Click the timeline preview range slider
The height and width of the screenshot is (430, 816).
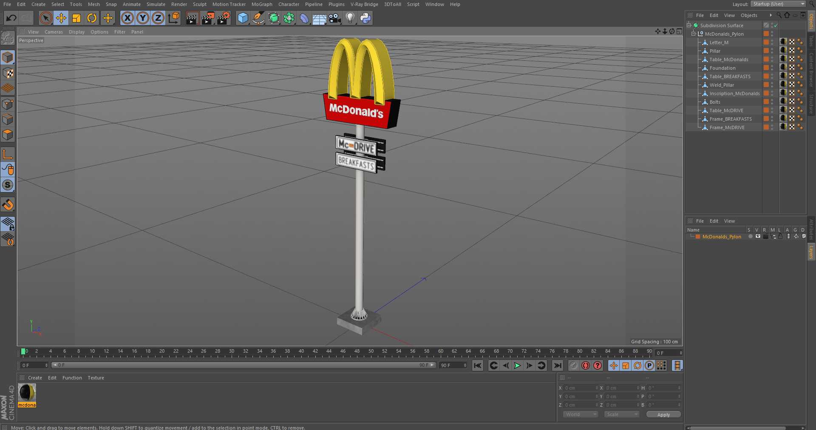[x=244, y=365]
